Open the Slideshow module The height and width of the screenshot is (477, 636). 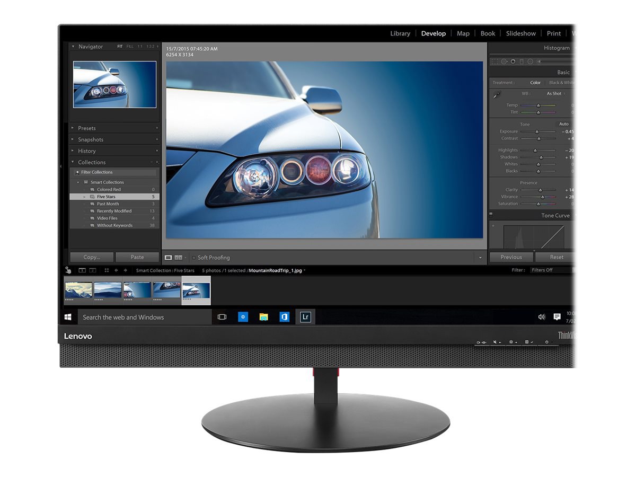click(520, 33)
